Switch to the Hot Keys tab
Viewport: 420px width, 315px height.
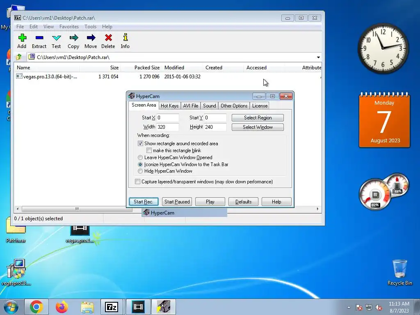tap(169, 106)
